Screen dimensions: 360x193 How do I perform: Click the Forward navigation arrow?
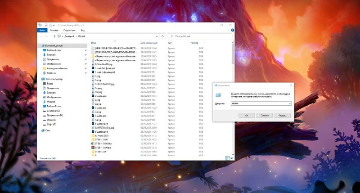(46, 36)
